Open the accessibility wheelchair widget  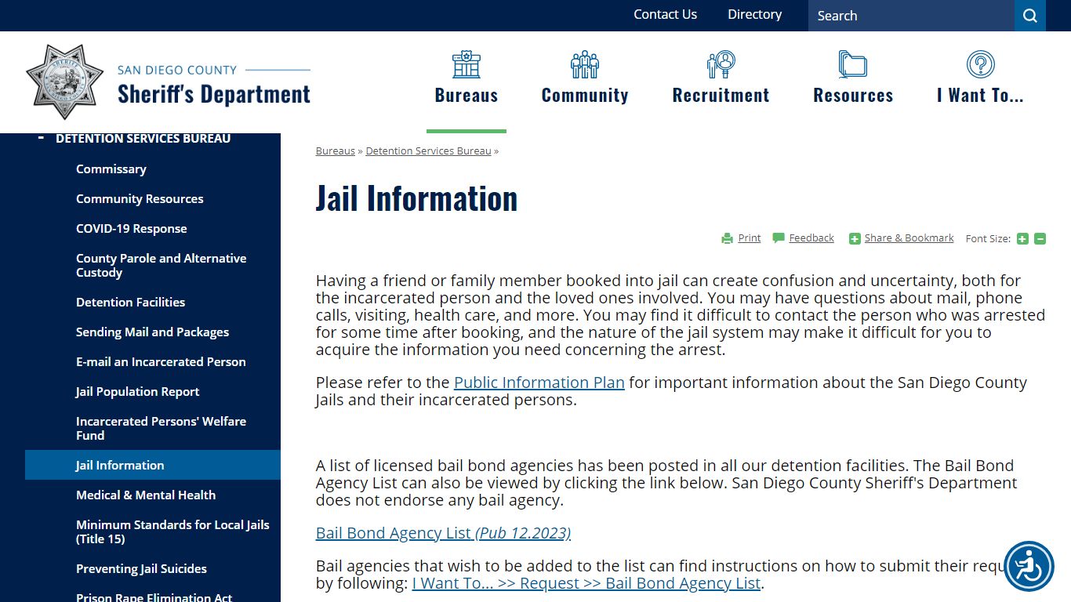click(x=1029, y=566)
